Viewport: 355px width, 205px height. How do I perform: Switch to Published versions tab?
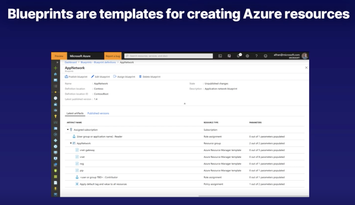pos(98,113)
